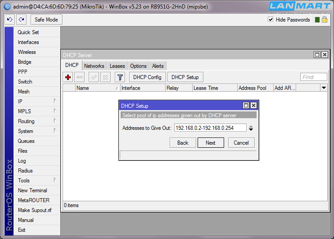
Task: Expand the MPLS submenu
Action: coord(55,111)
